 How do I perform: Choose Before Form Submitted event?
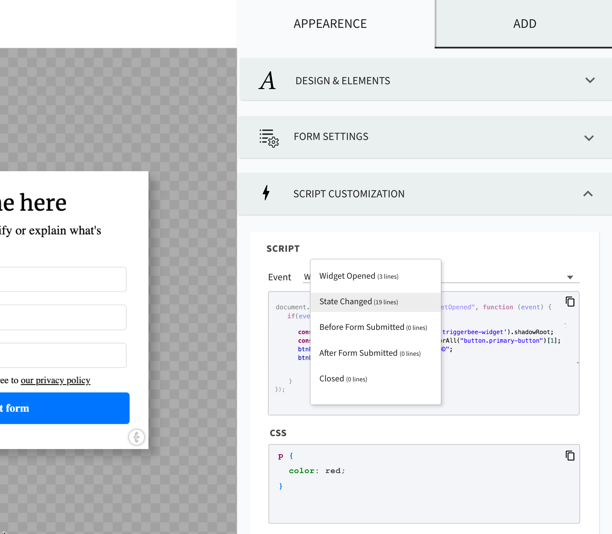tap(375, 327)
